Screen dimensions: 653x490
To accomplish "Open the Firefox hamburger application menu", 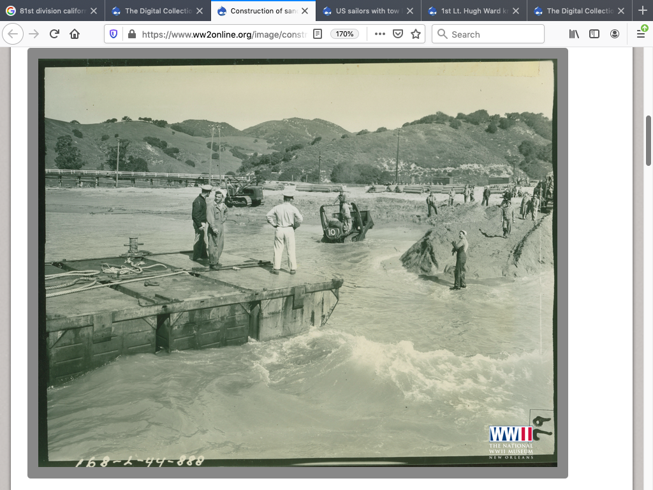I will point(641,34).
